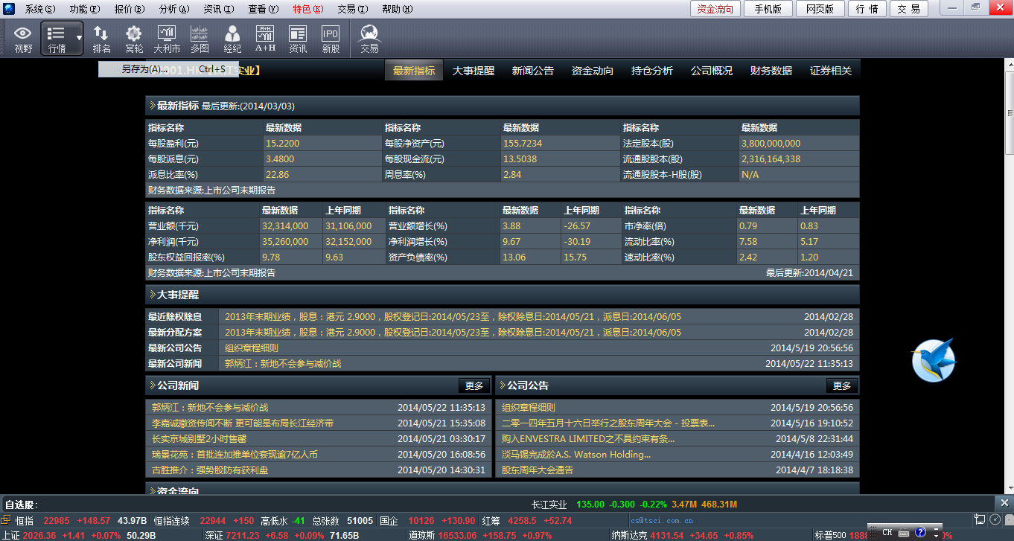Switch to the 资金动向 tab

(593, 71)
